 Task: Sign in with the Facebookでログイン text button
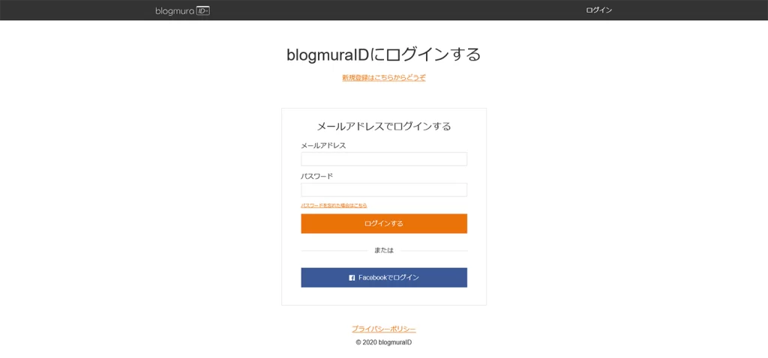(384, 277)
